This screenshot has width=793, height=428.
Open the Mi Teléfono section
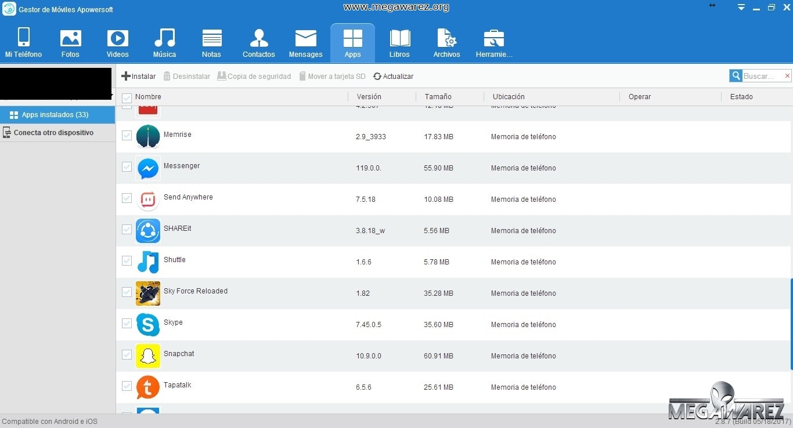pos(23,43)
